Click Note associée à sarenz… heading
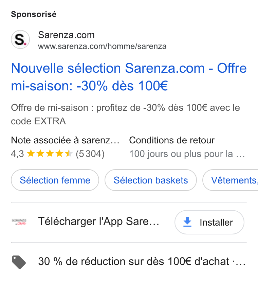 65,140
